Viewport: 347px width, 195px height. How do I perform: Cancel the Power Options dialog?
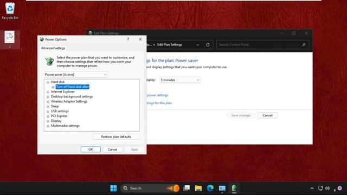tap(112, 149)
